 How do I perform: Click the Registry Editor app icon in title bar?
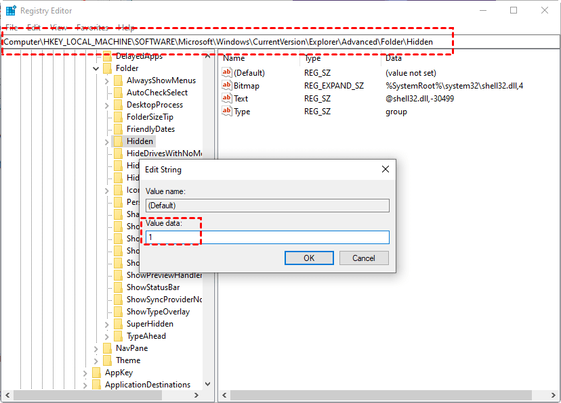[x=11, y=11]
